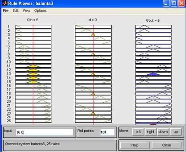
Task: Open the Options menu
Action: (x=41, y=11)
